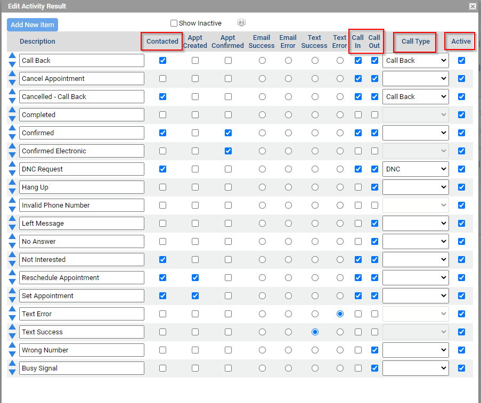Close the Edit Activity Result dialog
Viewport: 481px width, 403px height.
472,6
